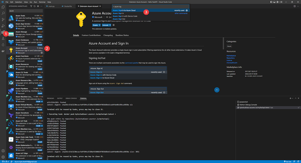Viewport: 301px width, 163px height.
Task: Switch to the Feature Contributions tab
Action: (91, 35)
